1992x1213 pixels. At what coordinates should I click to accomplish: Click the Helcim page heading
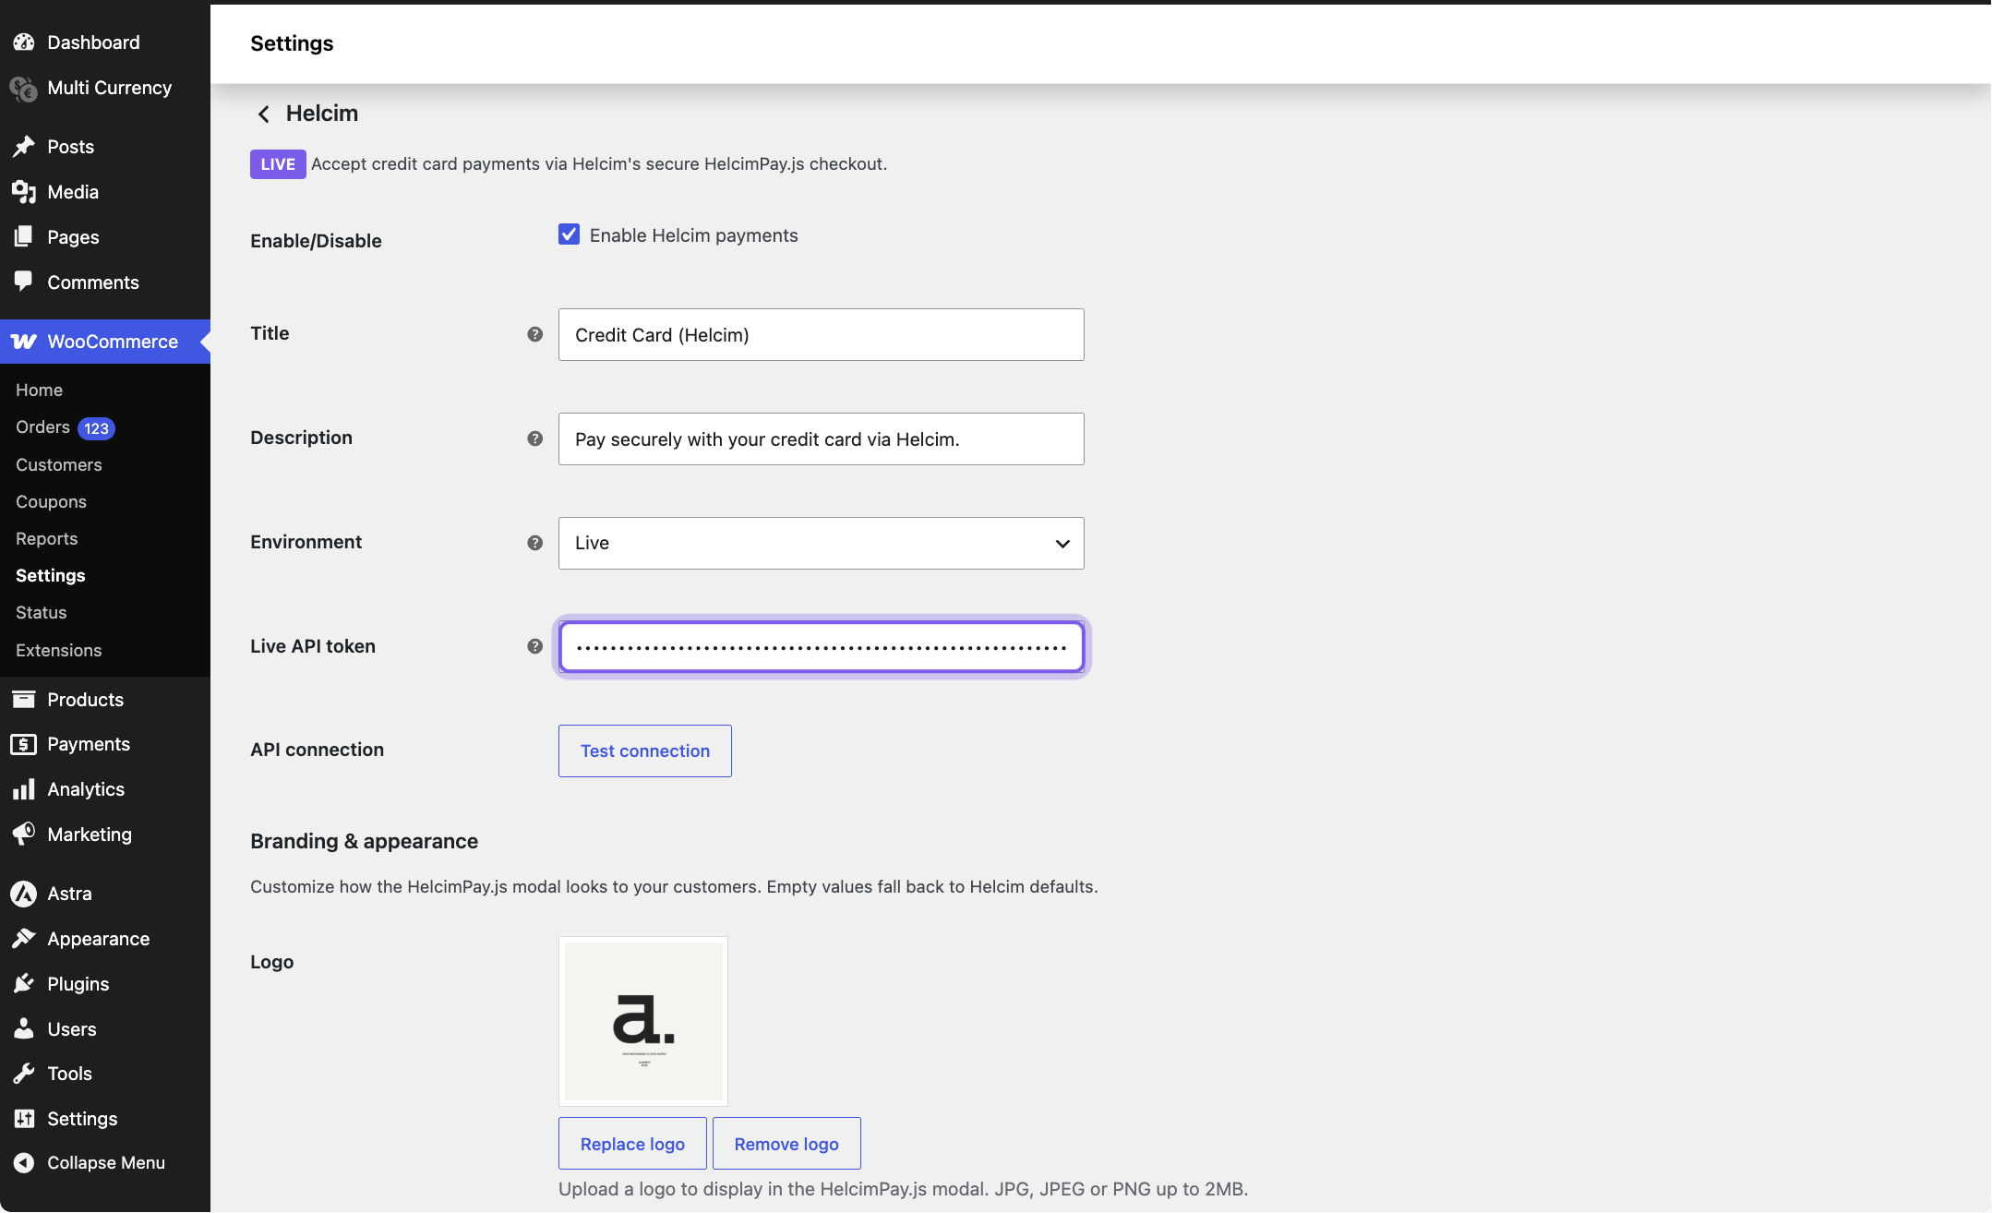pyautogui.click(x=321, y=114)
